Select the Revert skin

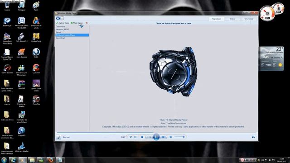[x=58, y=32]
